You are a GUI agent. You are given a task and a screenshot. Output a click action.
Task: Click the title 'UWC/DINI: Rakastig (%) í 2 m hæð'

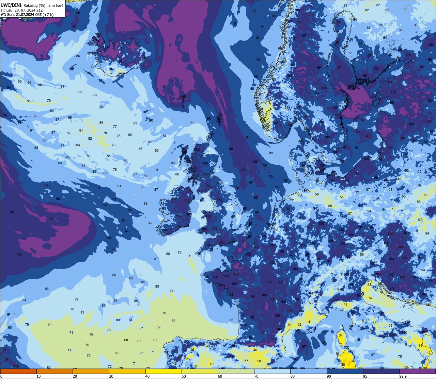[x=32, y=5]
